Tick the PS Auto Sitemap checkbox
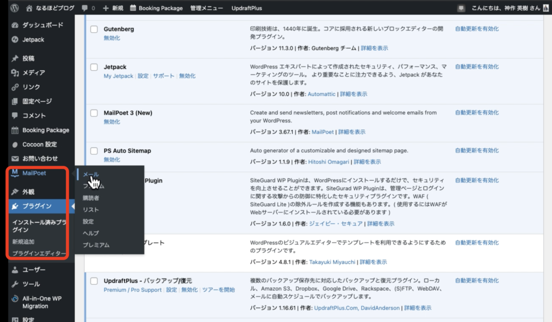This screenshot has height=322, width=552. tap(94, 151)
